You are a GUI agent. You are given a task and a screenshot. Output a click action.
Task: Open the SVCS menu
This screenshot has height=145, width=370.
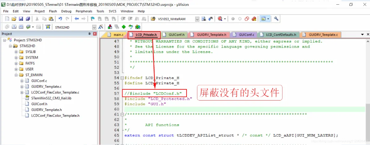112,11
